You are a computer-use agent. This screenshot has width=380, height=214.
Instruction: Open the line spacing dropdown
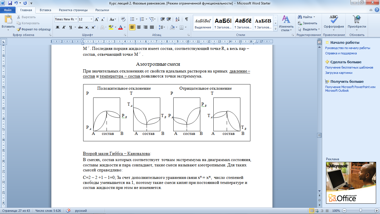[162, 27]
